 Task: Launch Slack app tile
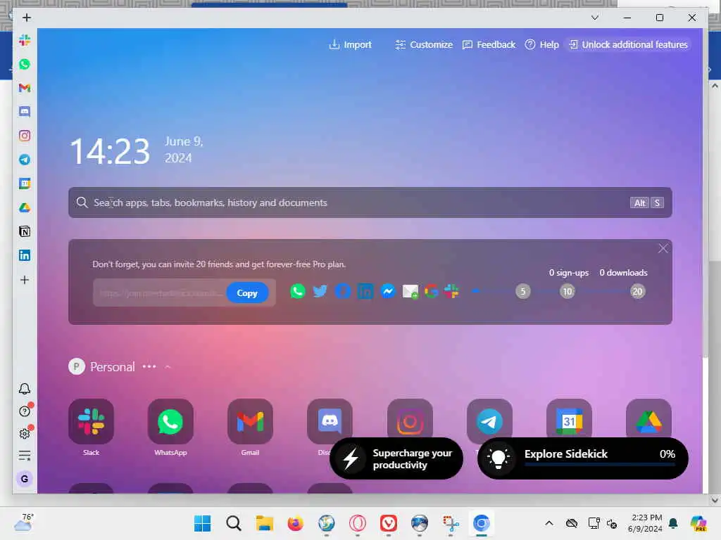91,422
